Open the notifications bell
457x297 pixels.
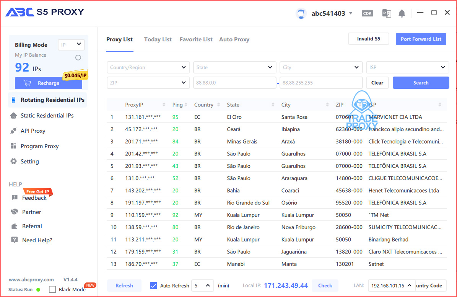[x=402, y=13]
